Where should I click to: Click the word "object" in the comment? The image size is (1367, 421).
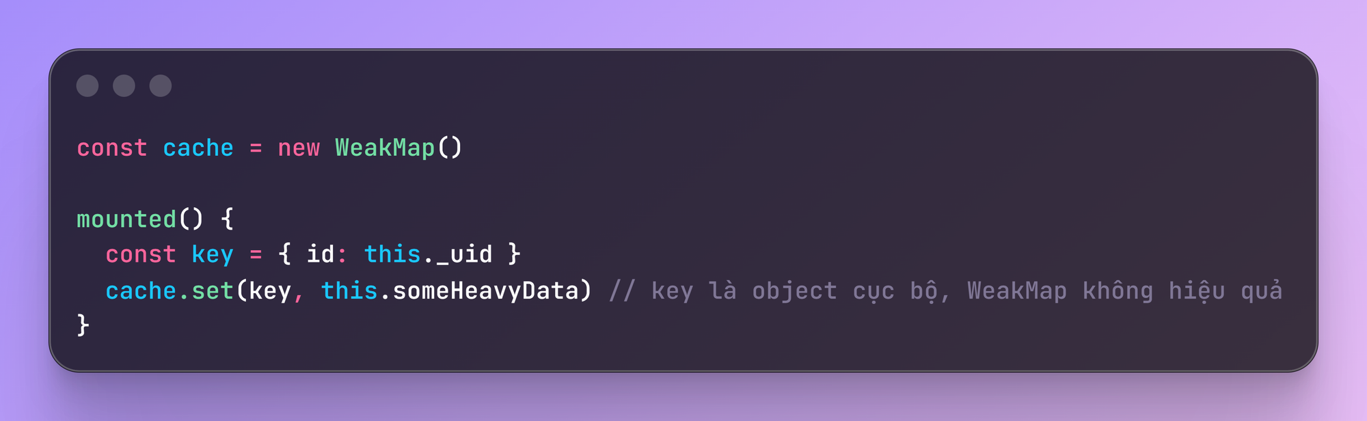pyautogui.click(x=794, y=291)
